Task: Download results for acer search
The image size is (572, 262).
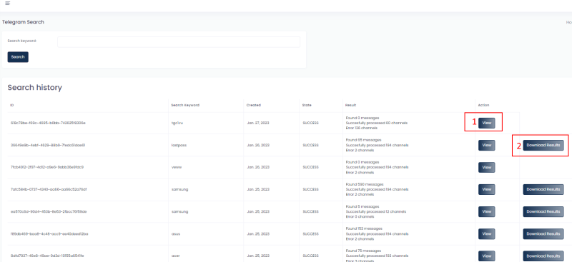Action: pyautogui.click(x=543, y=256)
